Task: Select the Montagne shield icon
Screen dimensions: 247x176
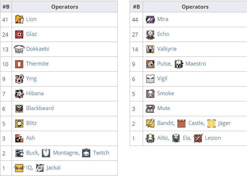Action: point(46,153)
